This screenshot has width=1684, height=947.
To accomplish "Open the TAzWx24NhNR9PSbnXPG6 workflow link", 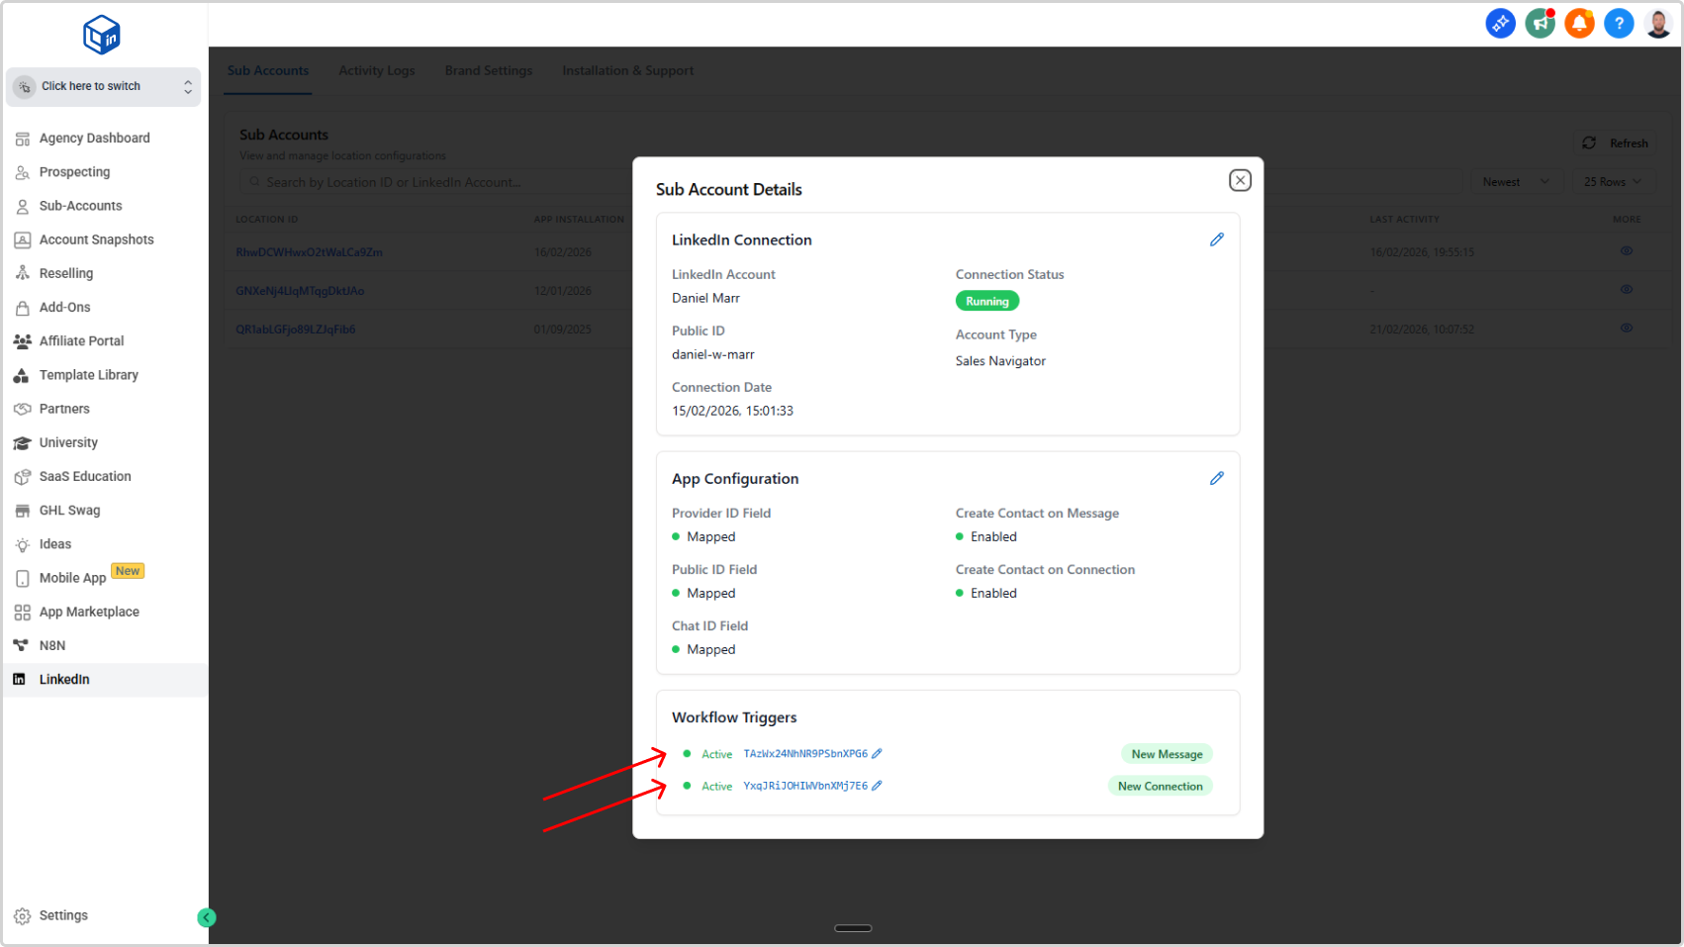I will pyautogui.click(x=804, y=754).
